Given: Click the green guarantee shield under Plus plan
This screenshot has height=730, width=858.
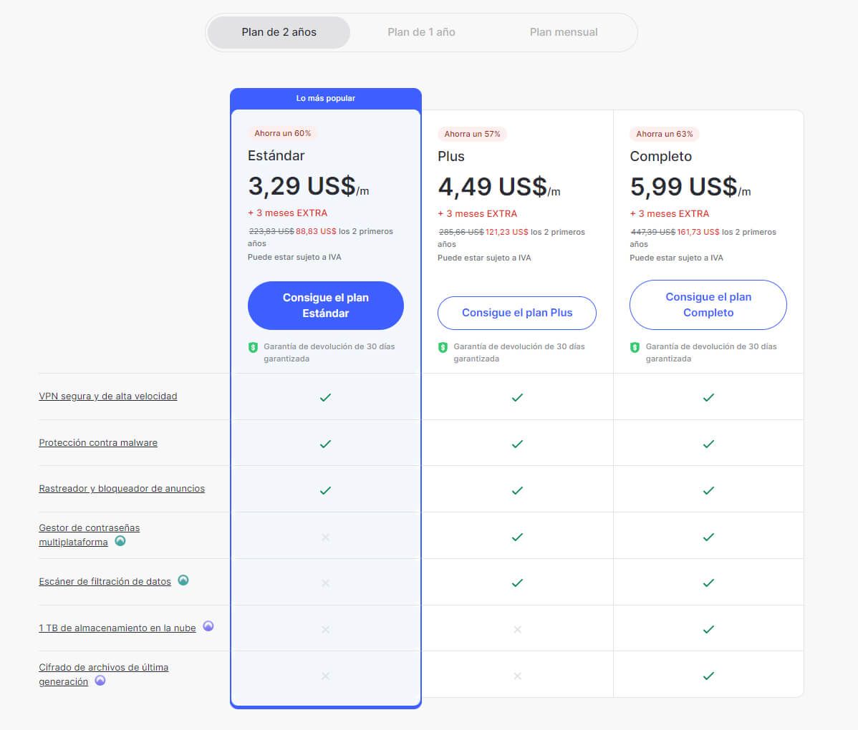Looking at the screenshot, I should [x=443, y=347].
